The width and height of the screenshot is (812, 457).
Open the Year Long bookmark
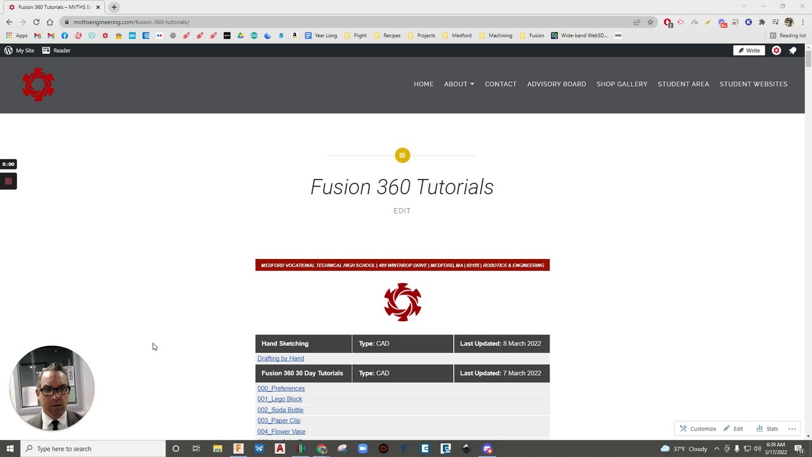coord(321,36)
